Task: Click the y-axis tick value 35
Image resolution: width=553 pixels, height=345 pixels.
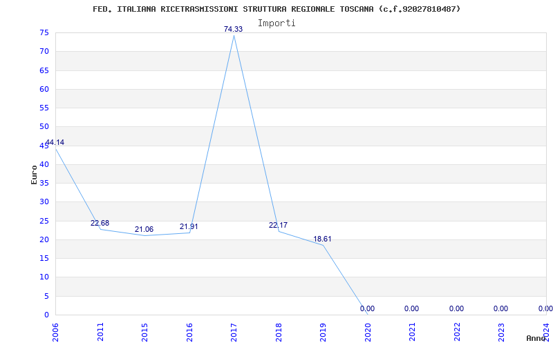Action: click(44, 183)
